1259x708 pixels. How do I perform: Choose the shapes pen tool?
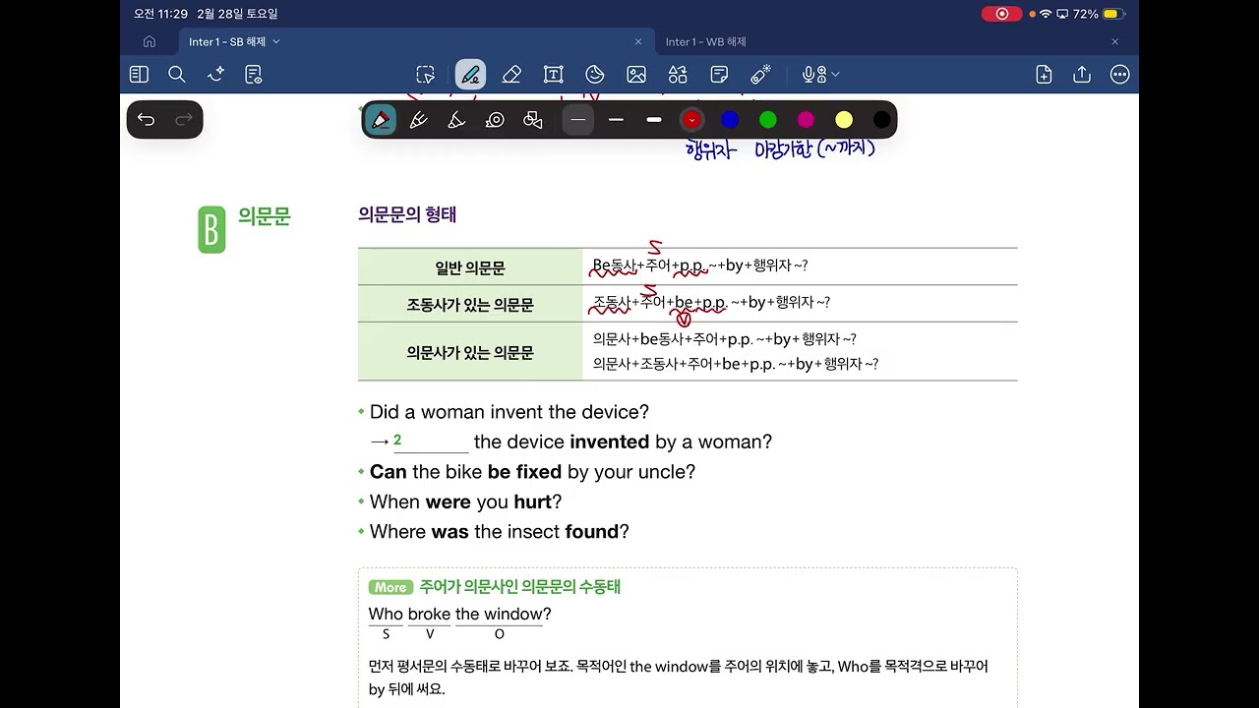point(533,120)
